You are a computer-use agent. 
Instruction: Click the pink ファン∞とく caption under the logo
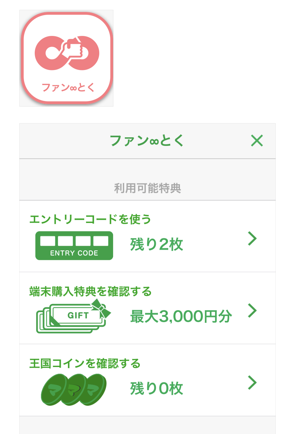click(x=68, y=88)
